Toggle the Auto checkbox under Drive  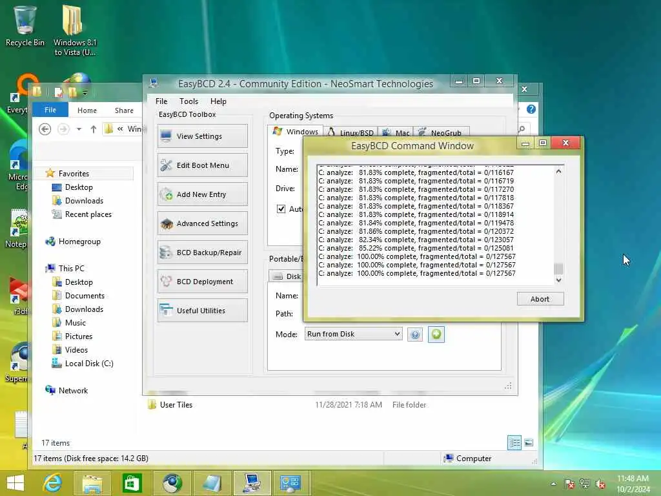pos(281,209)
